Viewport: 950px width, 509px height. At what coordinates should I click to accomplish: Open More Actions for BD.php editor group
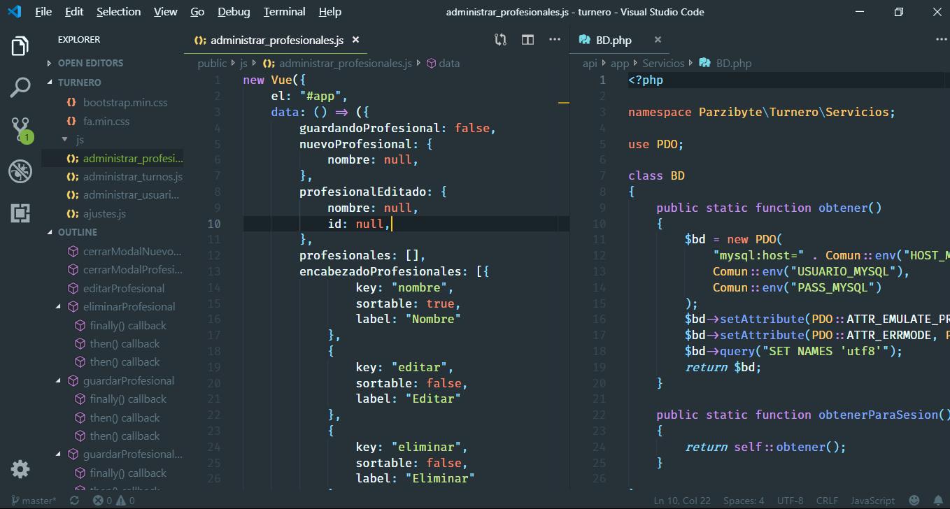point(940,40)
